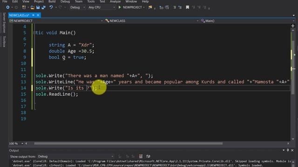Collapse the Main() method outline
The image size is (298, 167).
(34, 33)
